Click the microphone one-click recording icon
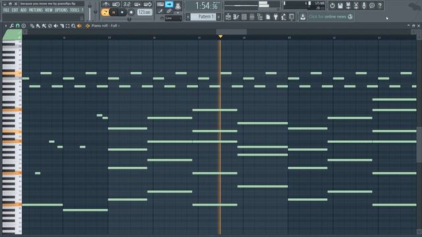This screenshot has height=237, width=422. click(x=364, y=5)
